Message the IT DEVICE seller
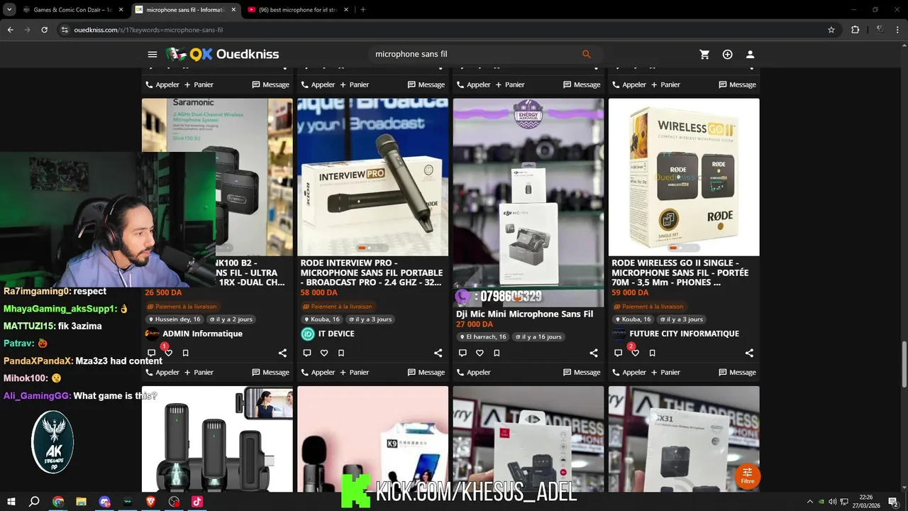The image size is (908, 511). [426, 372]
